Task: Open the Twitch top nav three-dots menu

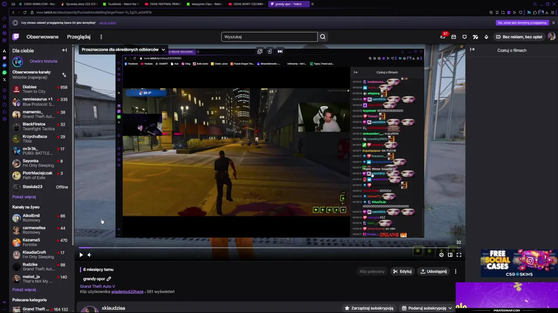Action: click(101, 37)
